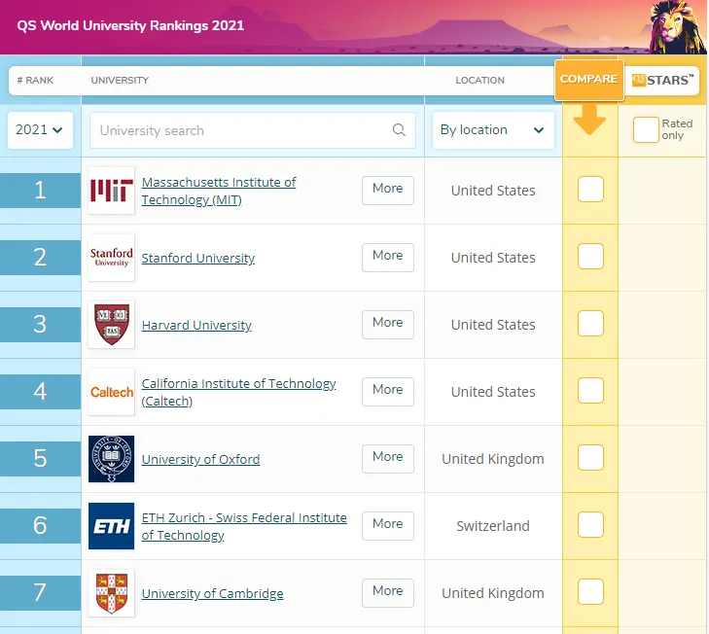Image resolution: width=709 pixels, height=634 pixels.
Task: Click the University of Oxford logo
Action: coord(111,459)
